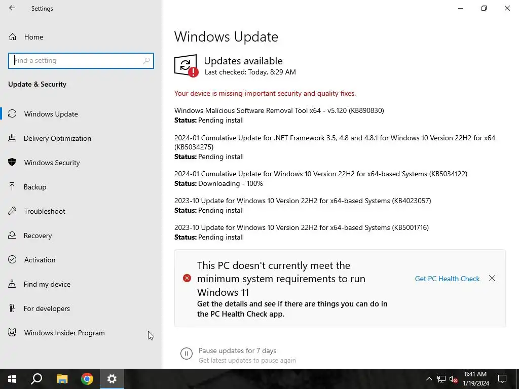Launch Google Chrome from taskbar
The height and width of the screenshot is (389, 519).
(x=87, y=379)
